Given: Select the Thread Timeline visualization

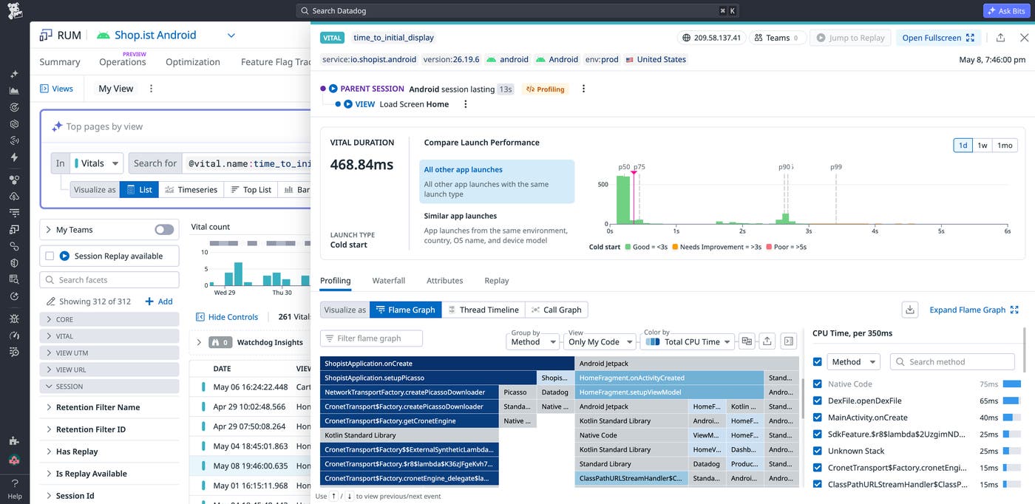Looking at the screenshot, I should (483, 310).
